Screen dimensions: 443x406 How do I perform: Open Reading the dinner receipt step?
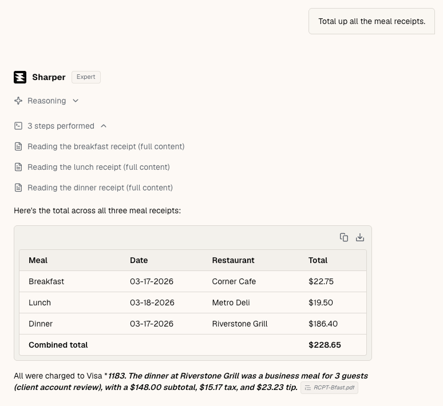tap(100, 188)
